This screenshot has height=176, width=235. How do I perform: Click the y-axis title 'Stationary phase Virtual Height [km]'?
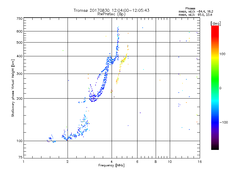tap(13, 88)
